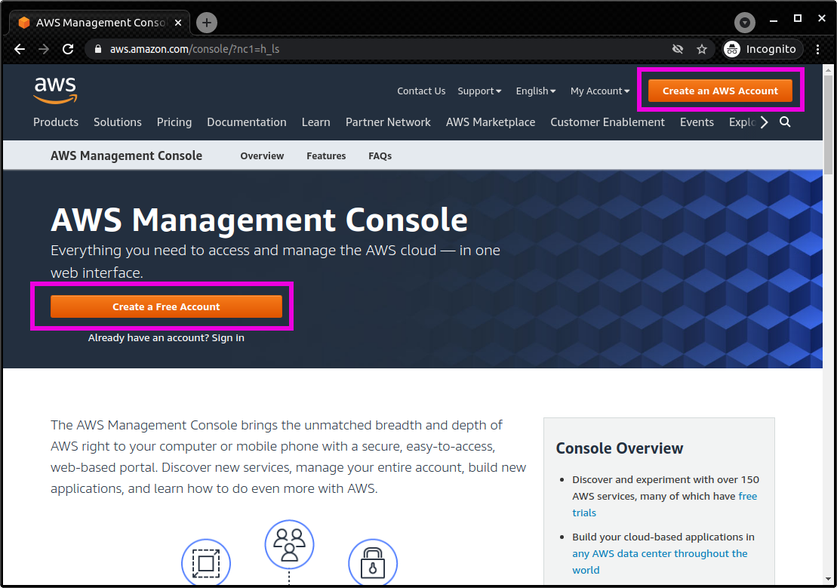Expand the My Account dropdown

(599, 91)
